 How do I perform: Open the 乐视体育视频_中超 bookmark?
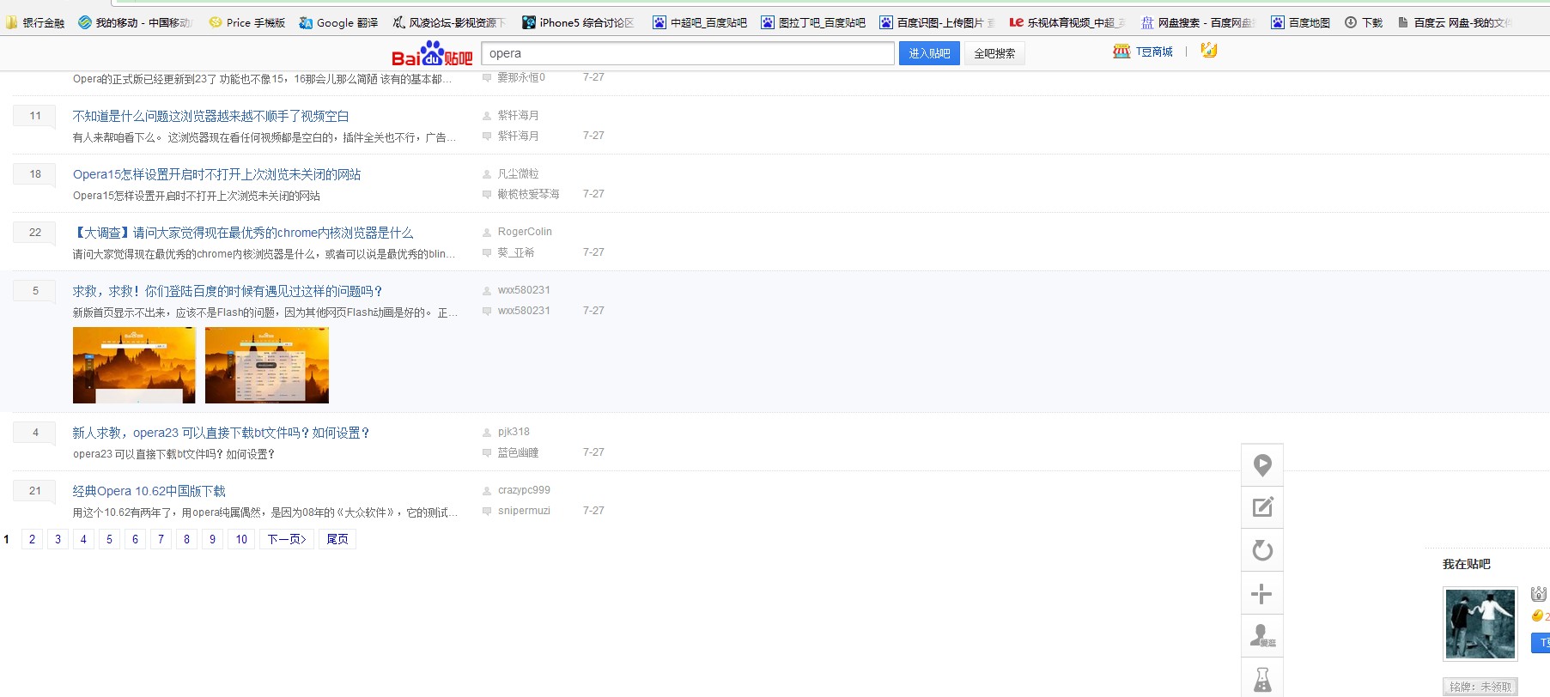[1067, 23]
